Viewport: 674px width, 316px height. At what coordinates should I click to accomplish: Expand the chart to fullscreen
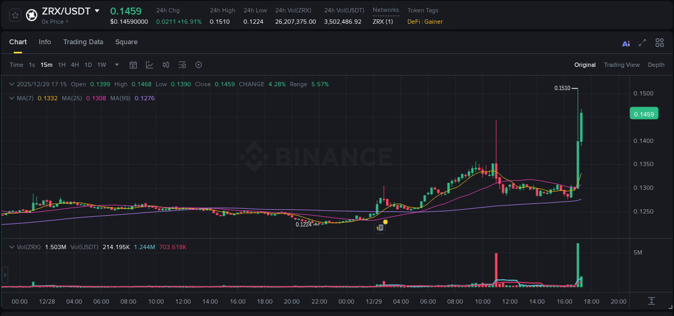[642, 43]
